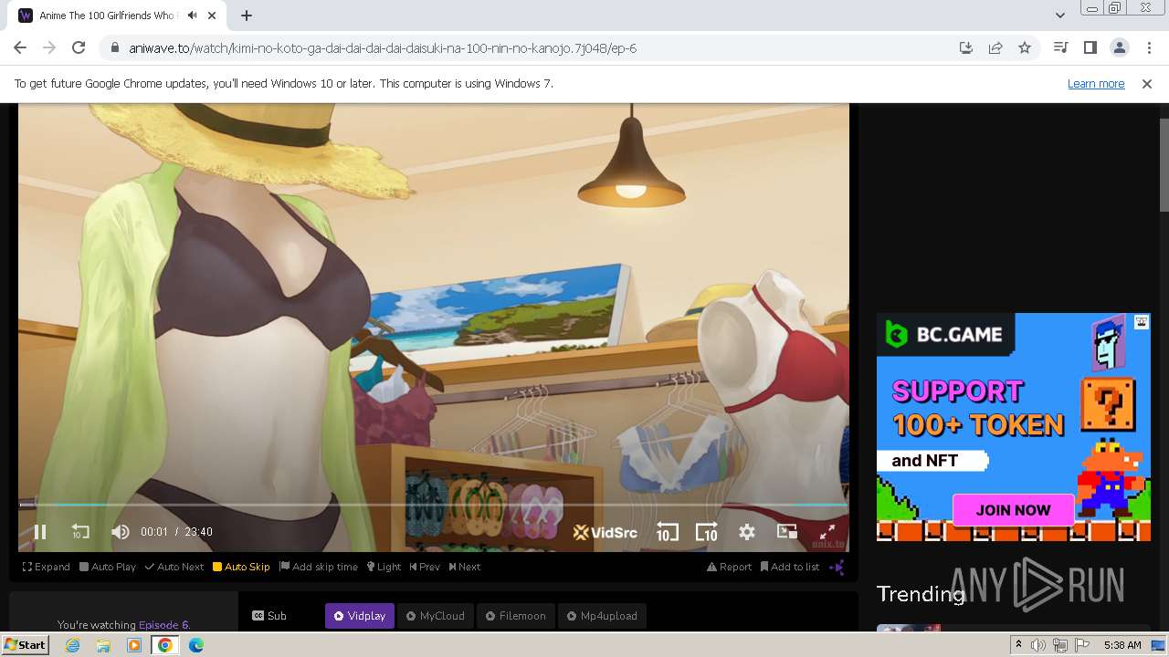
Task: Skip forward 10 seconds in player
Action: (707, 532)
